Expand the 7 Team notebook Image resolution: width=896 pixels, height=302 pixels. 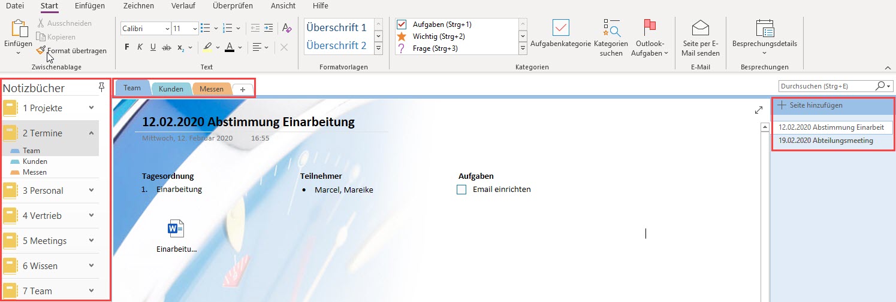[x=91, y=291]
